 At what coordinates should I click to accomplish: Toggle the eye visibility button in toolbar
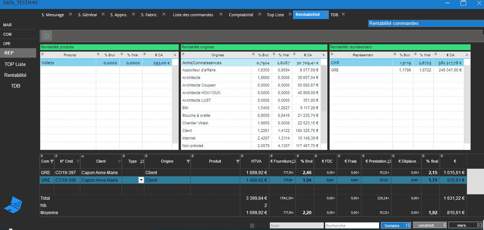point(47,36)
